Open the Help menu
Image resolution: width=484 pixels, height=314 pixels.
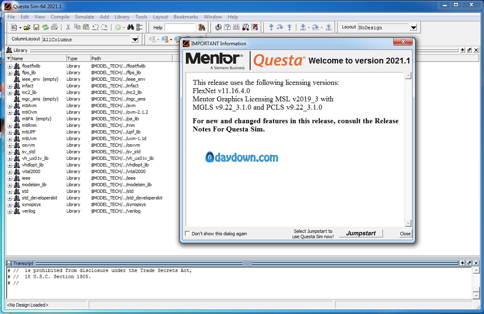(233, 16)
